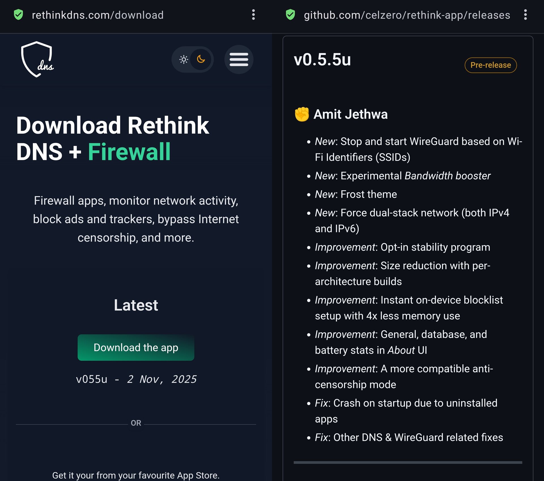Click the green Firewall heading word
Image resolution: width=544 pixels, height=481 pixels.
(129, 152)
